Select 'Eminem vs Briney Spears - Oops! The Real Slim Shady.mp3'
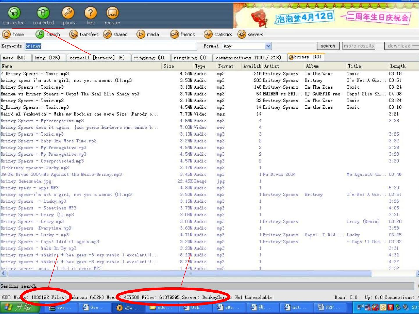This screenshot has height=314, width=419. pyautogui.click(x=209, y=94)
